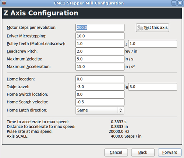Select the Maximum Acceleration field
This screenshot has height=158, width=184.
coord(100,66)
